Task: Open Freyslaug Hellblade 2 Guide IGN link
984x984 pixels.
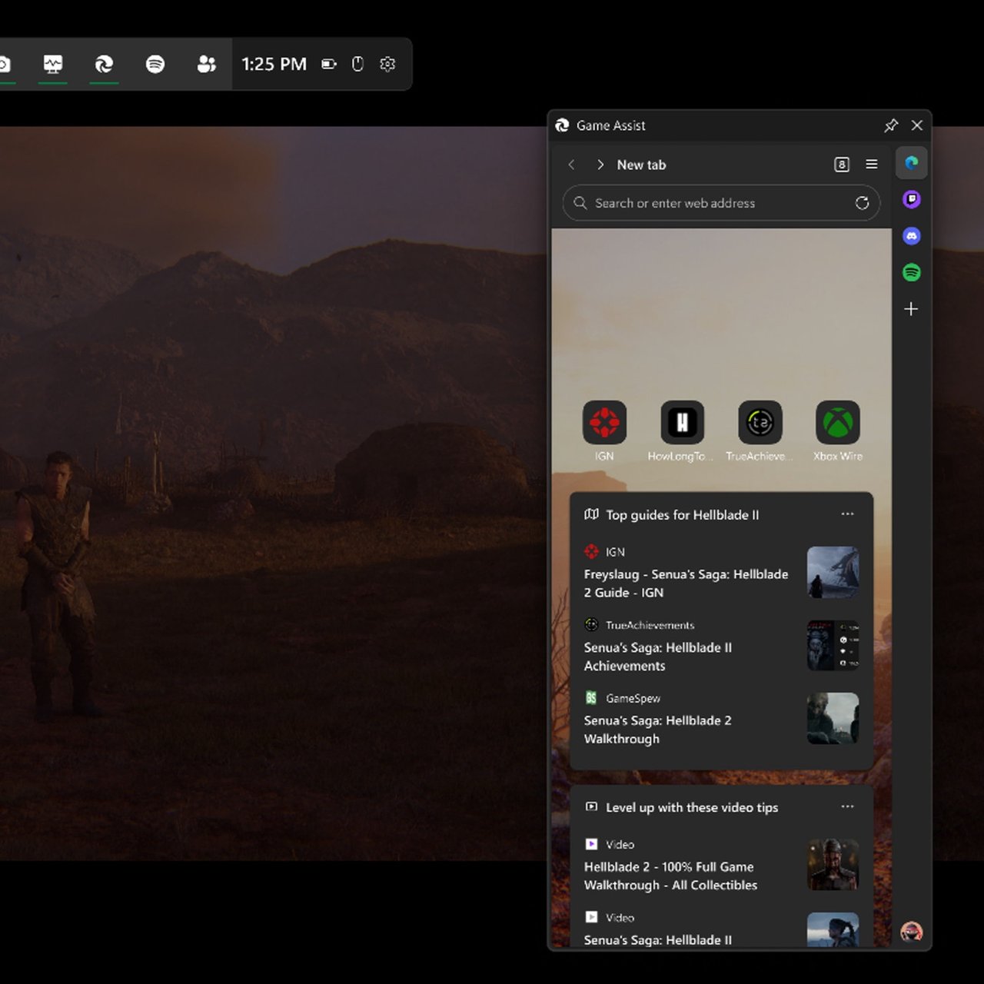Action: [686, 583]
